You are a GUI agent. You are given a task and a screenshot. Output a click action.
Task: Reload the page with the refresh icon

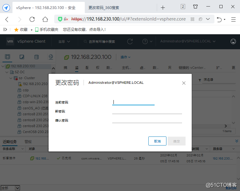[x=32, y=19]
